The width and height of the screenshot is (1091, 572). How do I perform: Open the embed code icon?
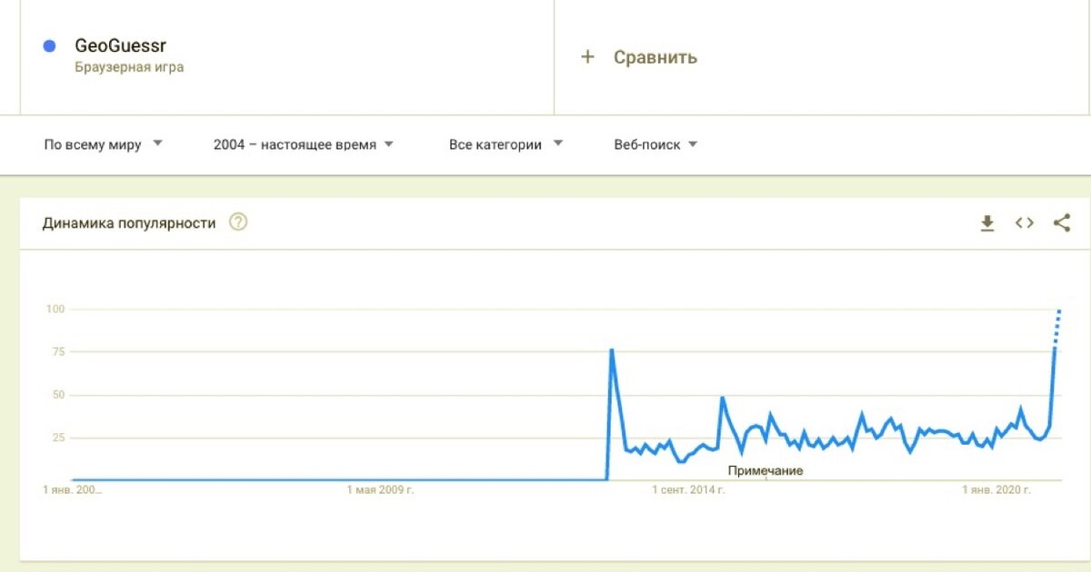(x=1025, y=222)
